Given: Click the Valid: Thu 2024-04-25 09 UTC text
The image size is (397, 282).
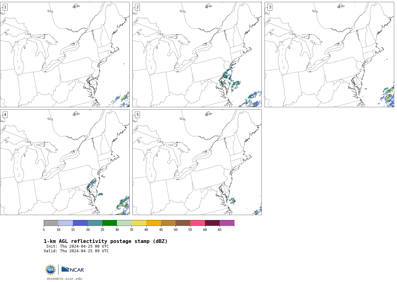Looking at the screenshot, I should (x=76, y=251).
